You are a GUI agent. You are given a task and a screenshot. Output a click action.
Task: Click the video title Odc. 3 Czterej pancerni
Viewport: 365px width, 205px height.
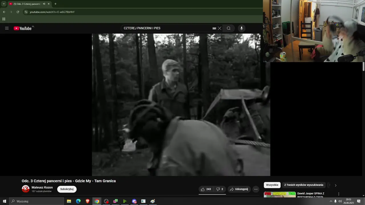69,181
